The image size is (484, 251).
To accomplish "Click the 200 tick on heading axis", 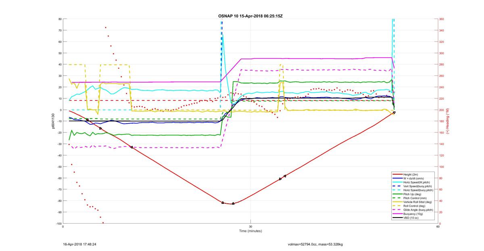I will click(441, 110).
